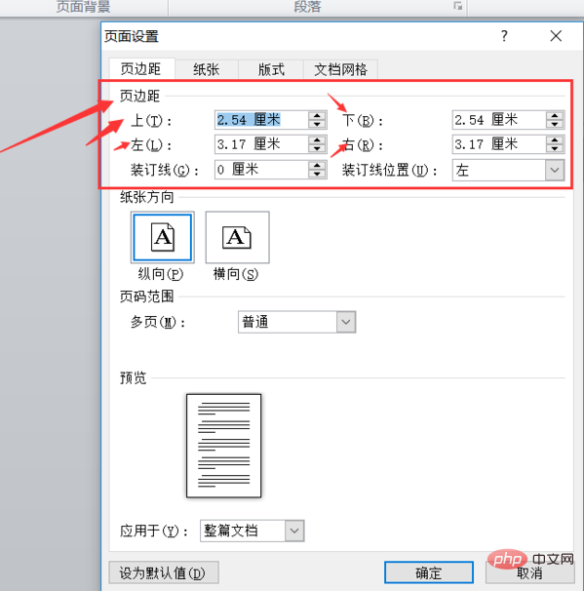Viewport: 584px width, 591px height.
Task: Click the 段落 dialog launcher icon
Action: point(458,6)
